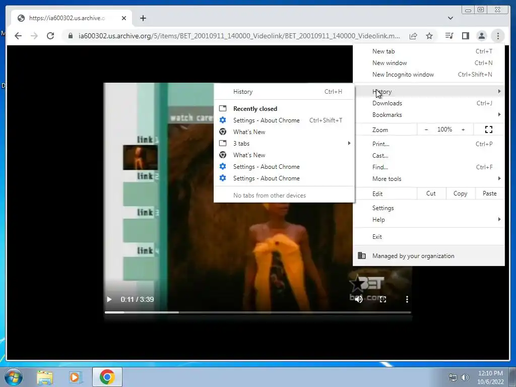
Task: Share this page icon in address bar
Action: [413, 36]
